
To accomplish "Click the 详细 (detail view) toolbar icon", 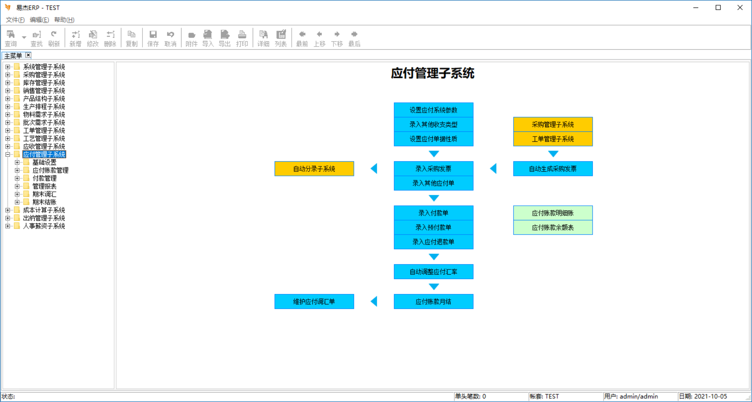I will click(x=263, y=39).
